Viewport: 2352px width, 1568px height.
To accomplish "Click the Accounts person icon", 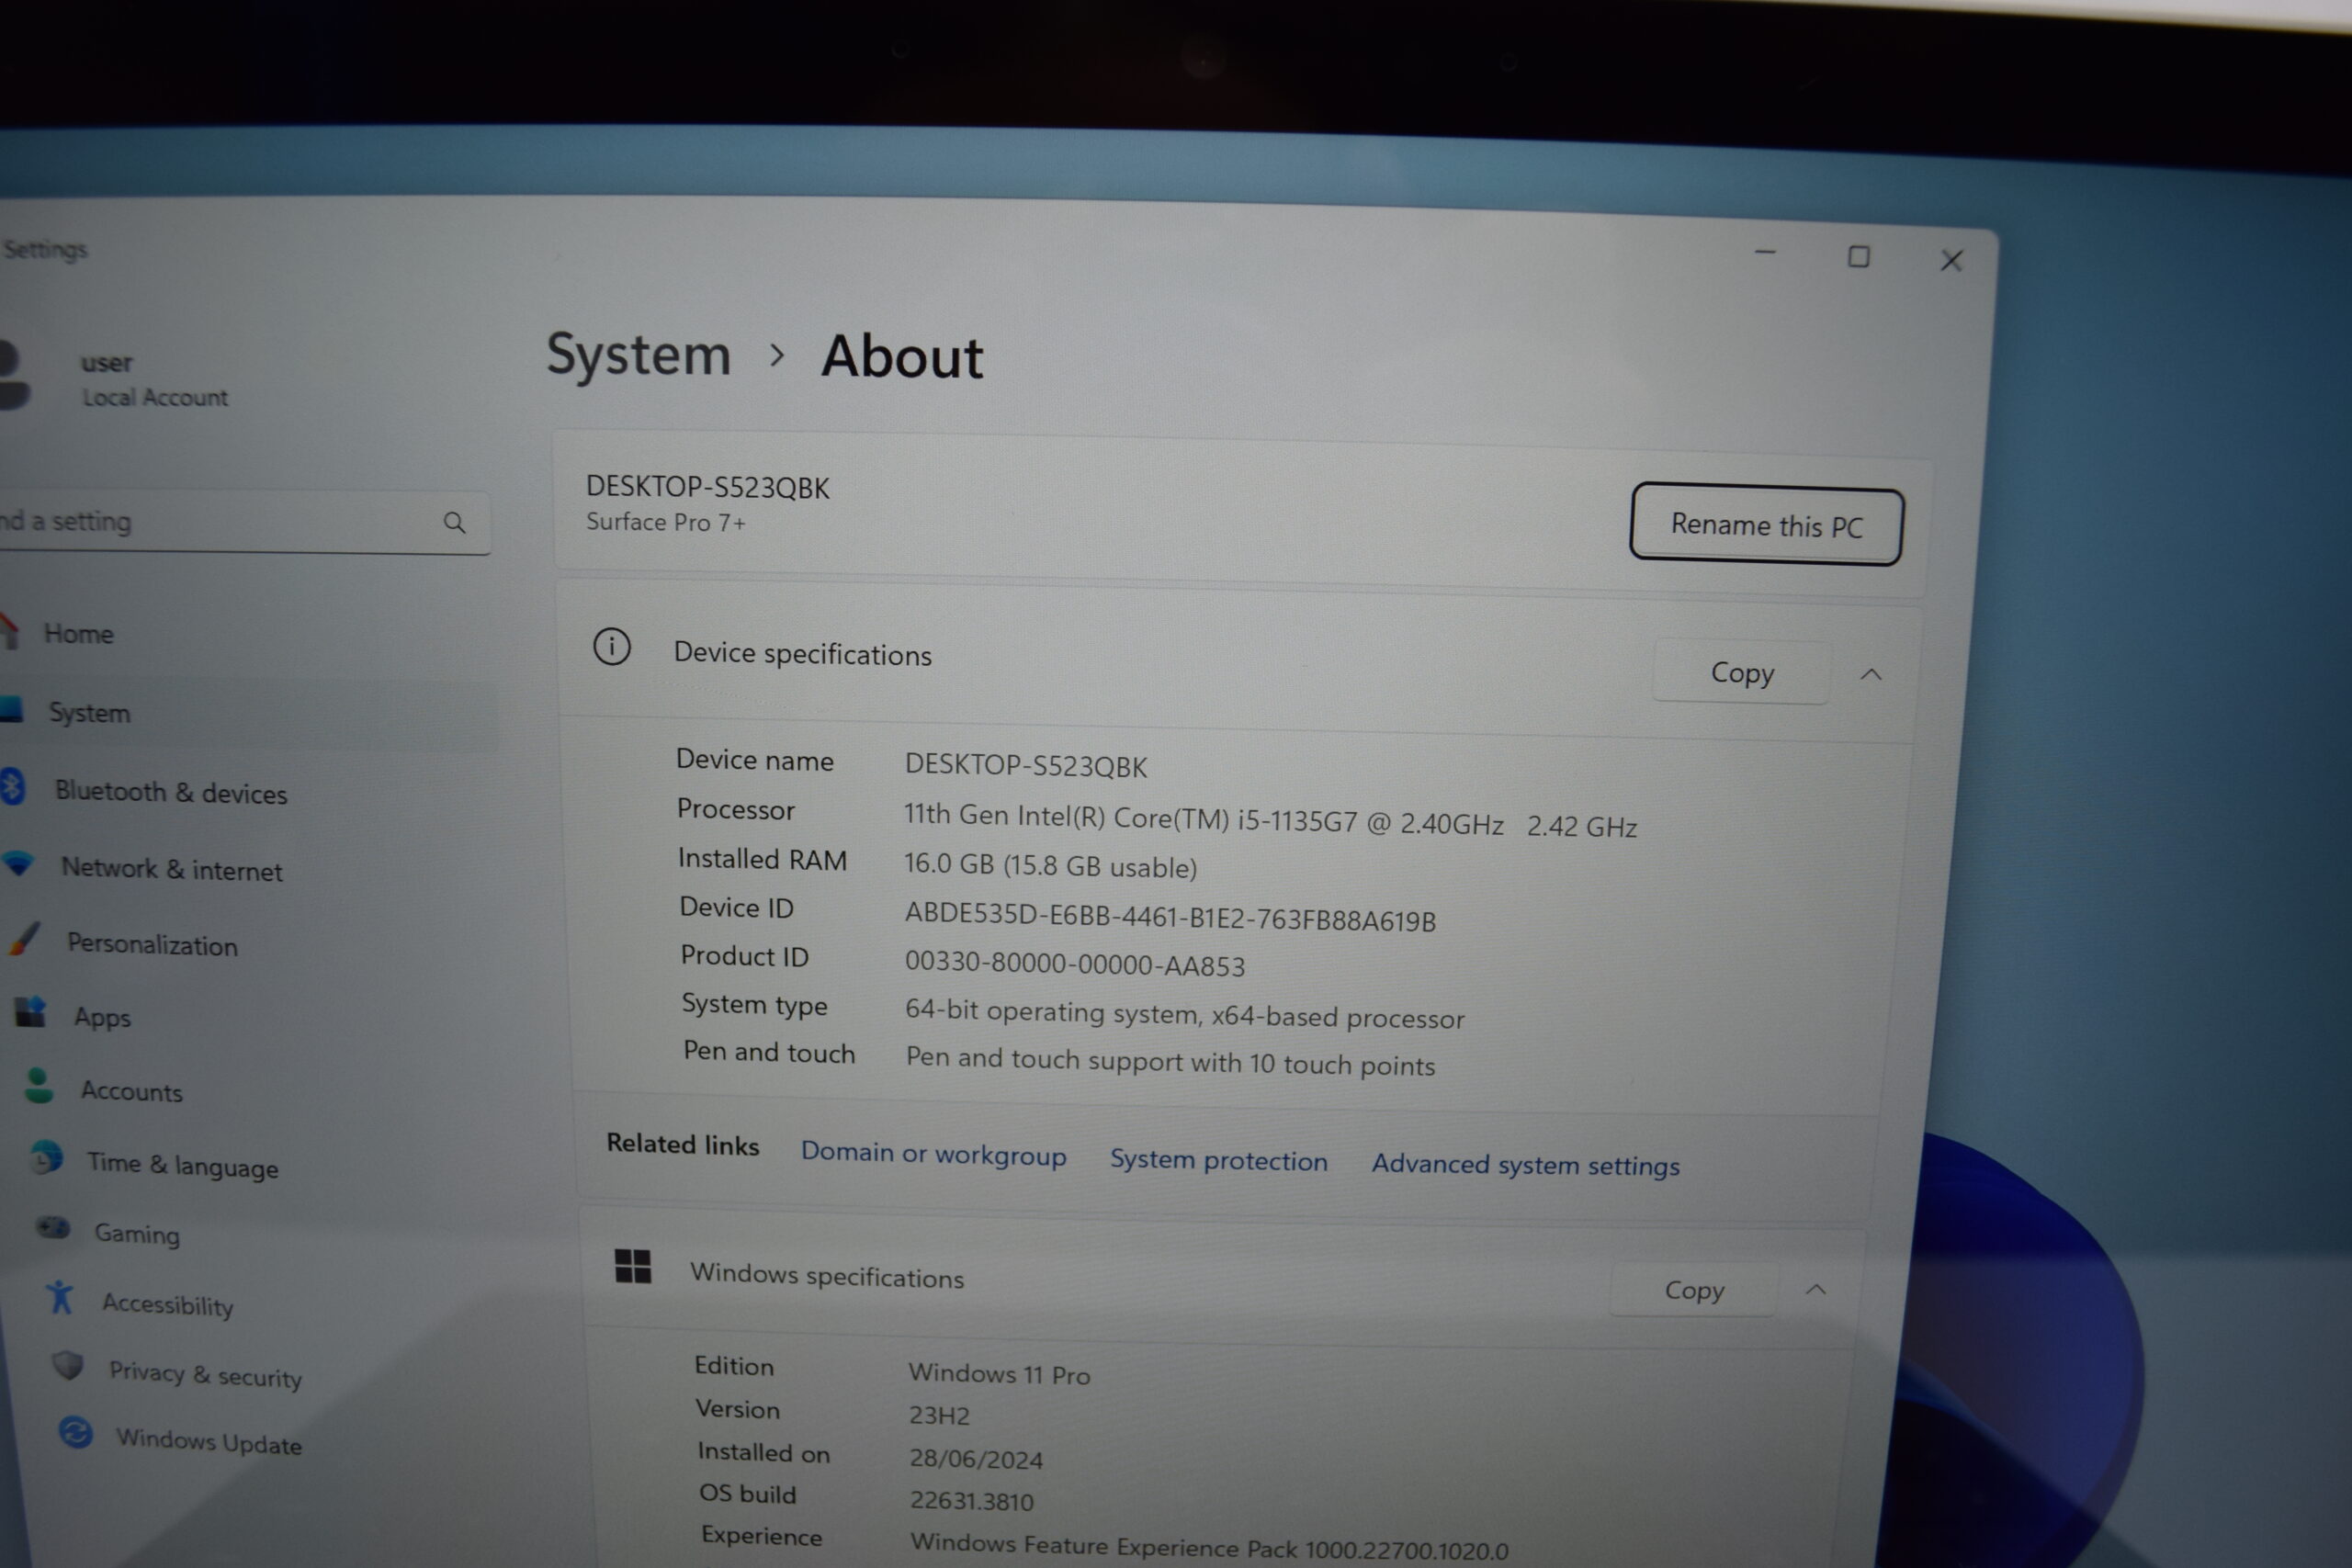I will [38, 1085].
